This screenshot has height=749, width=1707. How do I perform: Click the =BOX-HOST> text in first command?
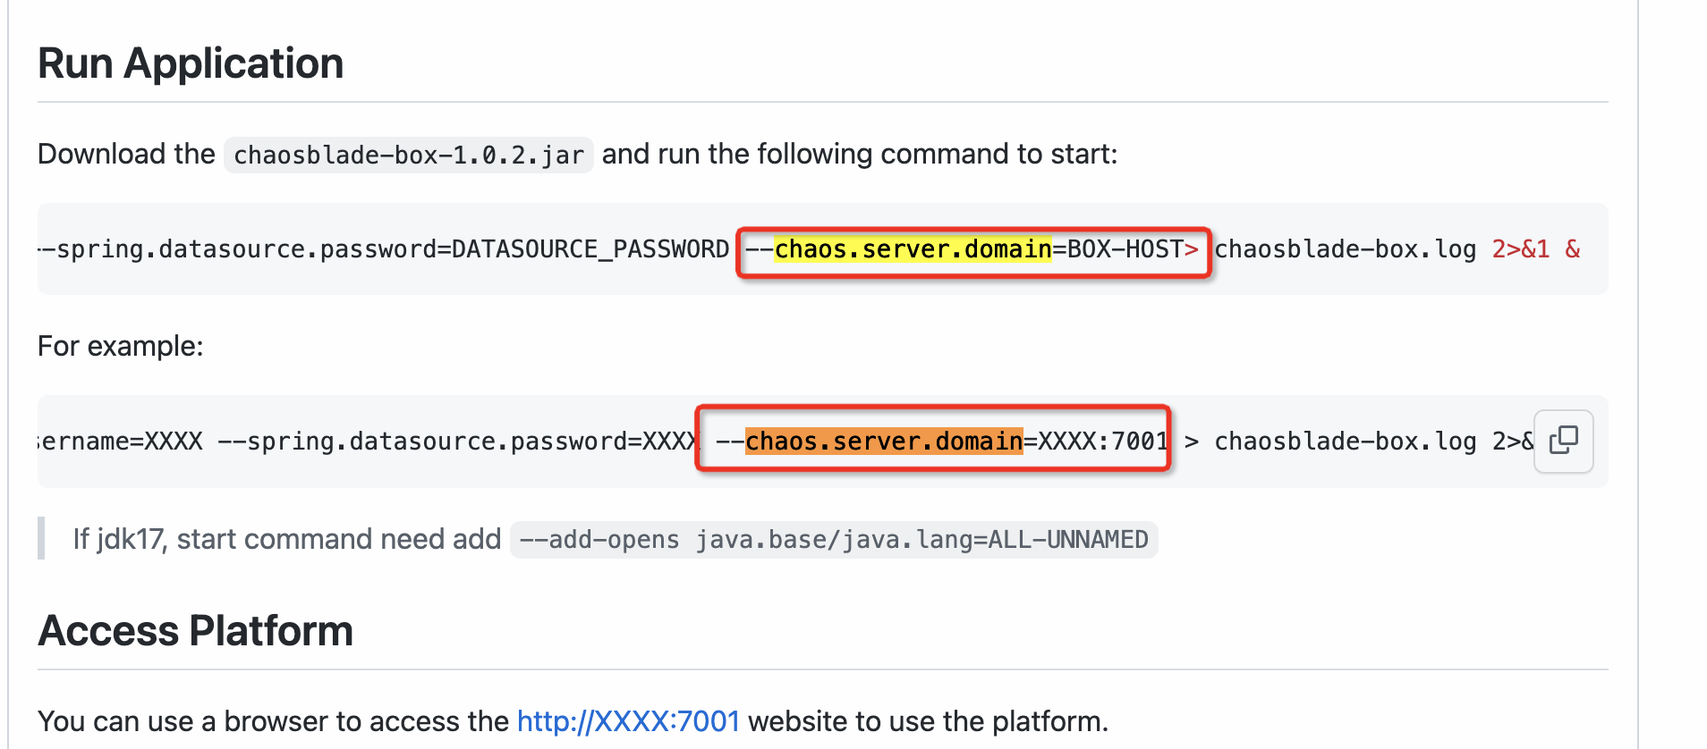click(1125, 248)
